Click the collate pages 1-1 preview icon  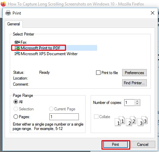pos(120,121)
